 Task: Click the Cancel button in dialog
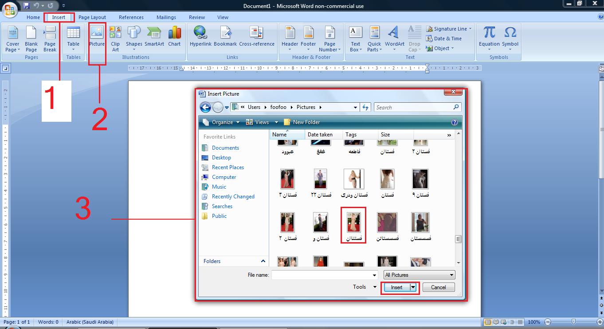point(438,287)
